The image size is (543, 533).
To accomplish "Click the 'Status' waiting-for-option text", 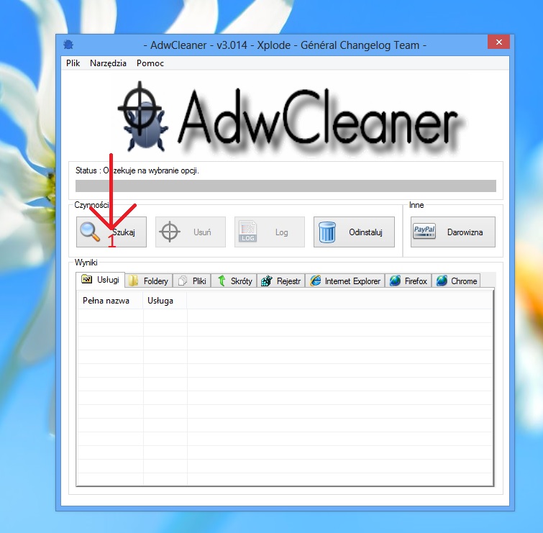I will pos(137,170).
